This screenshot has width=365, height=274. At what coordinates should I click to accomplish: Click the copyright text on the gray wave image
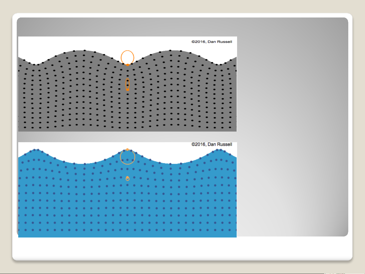(212, 42)
